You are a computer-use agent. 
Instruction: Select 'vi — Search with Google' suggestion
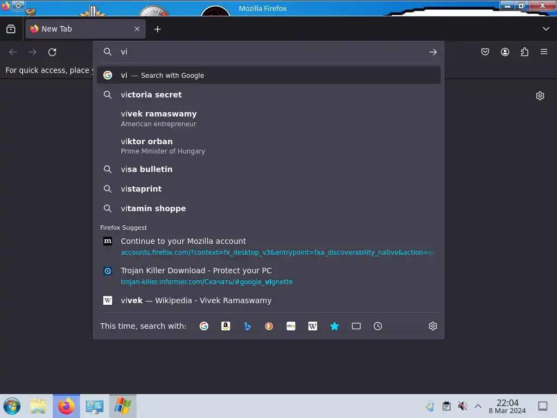pyautogui.click(x=269, y=75)
